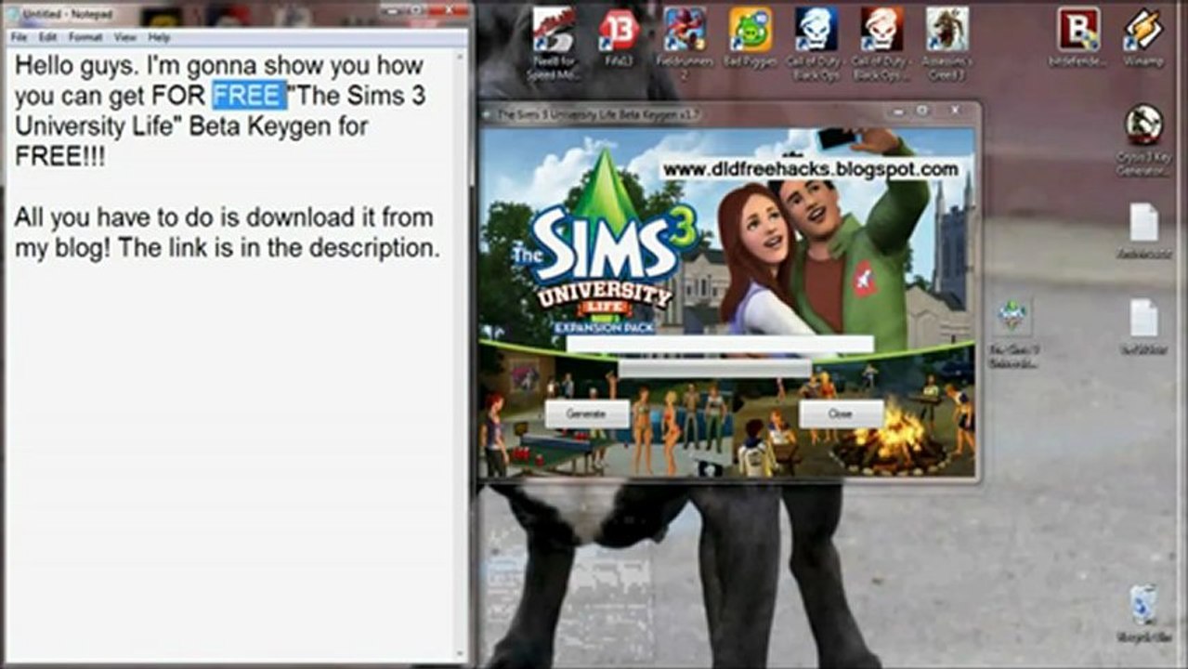Select white document icon directly below Crysis Key Generator
Screen dimensions: 1188x669
click(1143, 230)
